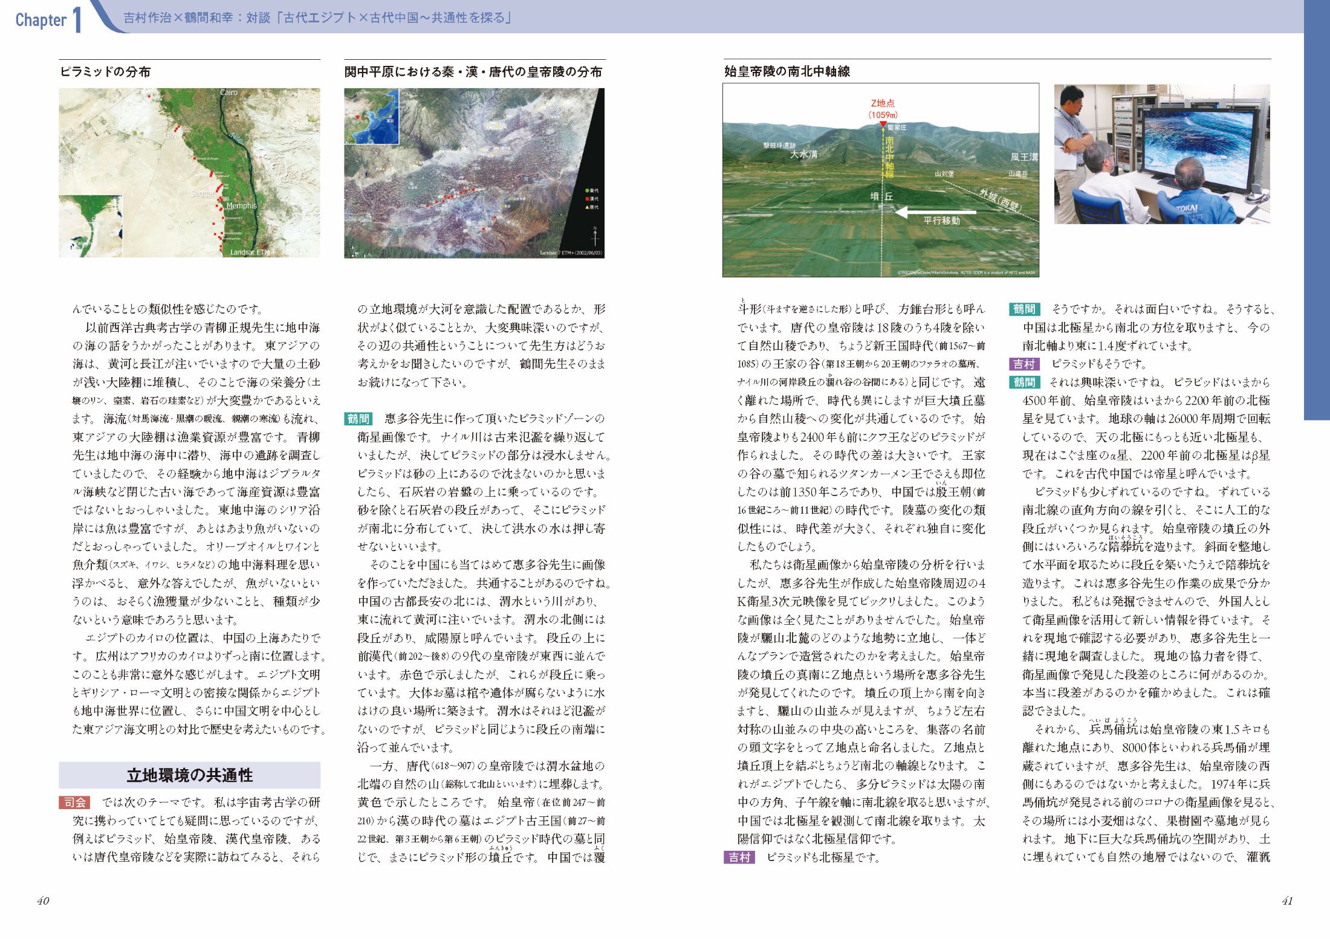Open the Faiyum inset map on the Egypt image
This screenshot has width=1330, height=939.
click(x=91, y=226)
